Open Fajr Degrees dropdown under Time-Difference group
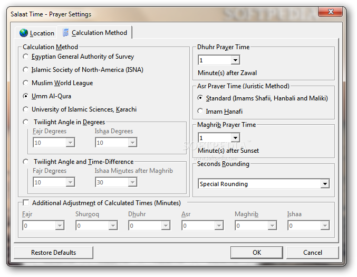 point(70,182)
